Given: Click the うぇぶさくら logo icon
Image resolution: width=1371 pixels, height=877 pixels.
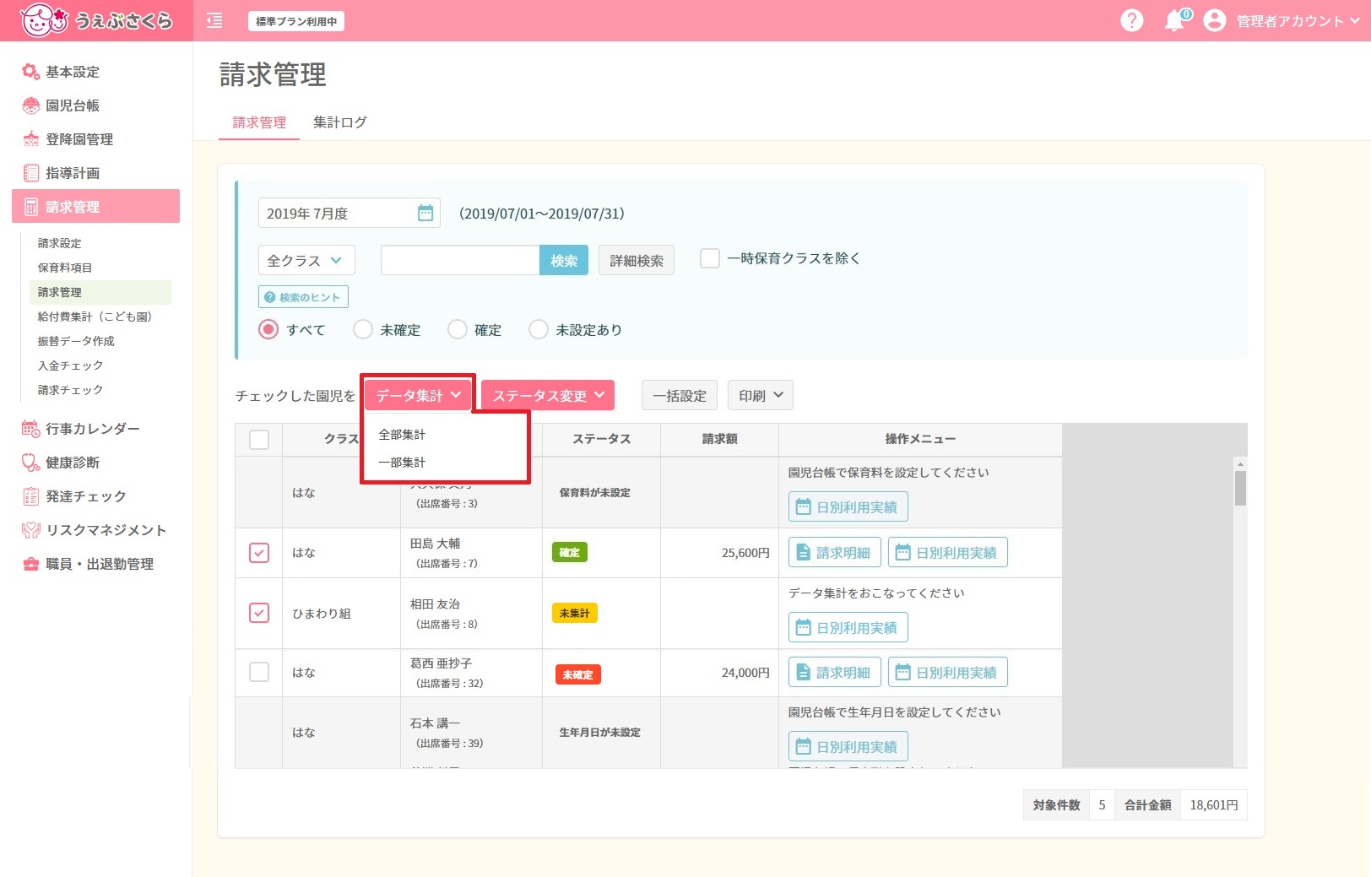Looking at the screenshot, I should click(x=44, y=20).
